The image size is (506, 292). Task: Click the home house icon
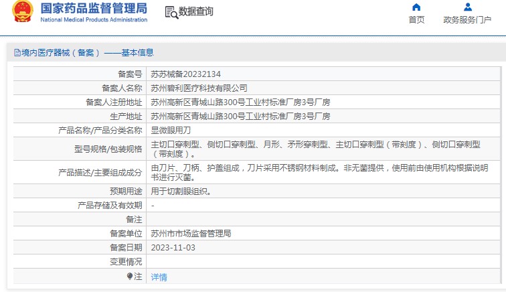[416, 7]
